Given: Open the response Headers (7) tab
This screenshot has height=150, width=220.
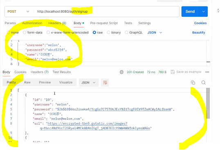Looking at the screenshot, I should pos(40,72).
